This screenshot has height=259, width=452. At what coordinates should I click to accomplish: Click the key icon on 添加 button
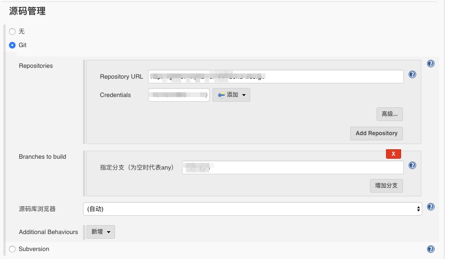(222, 95)
